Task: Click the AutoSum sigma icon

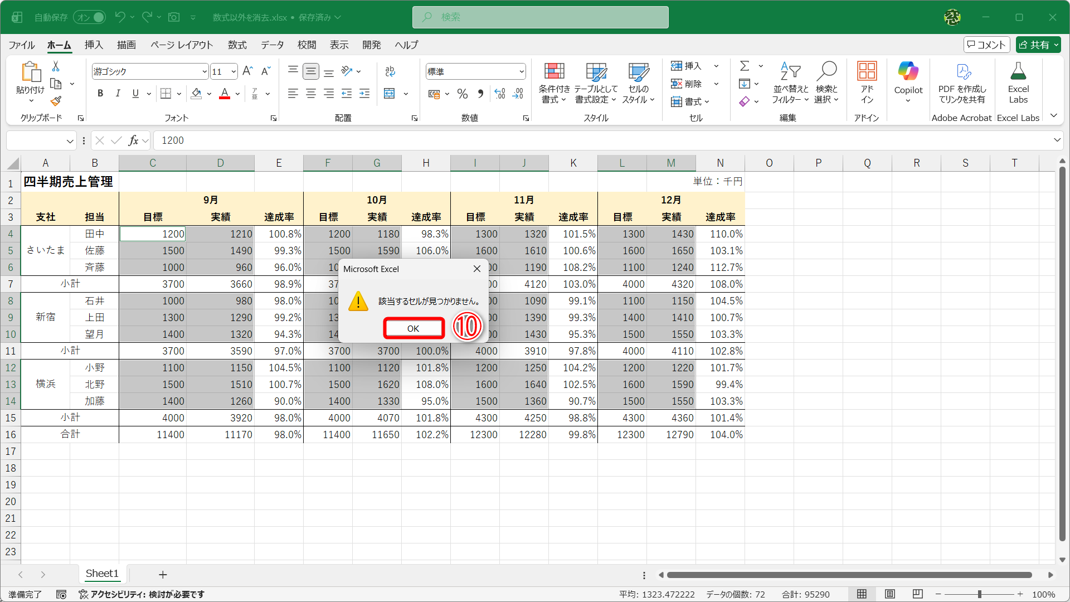Action: (745, 66)
